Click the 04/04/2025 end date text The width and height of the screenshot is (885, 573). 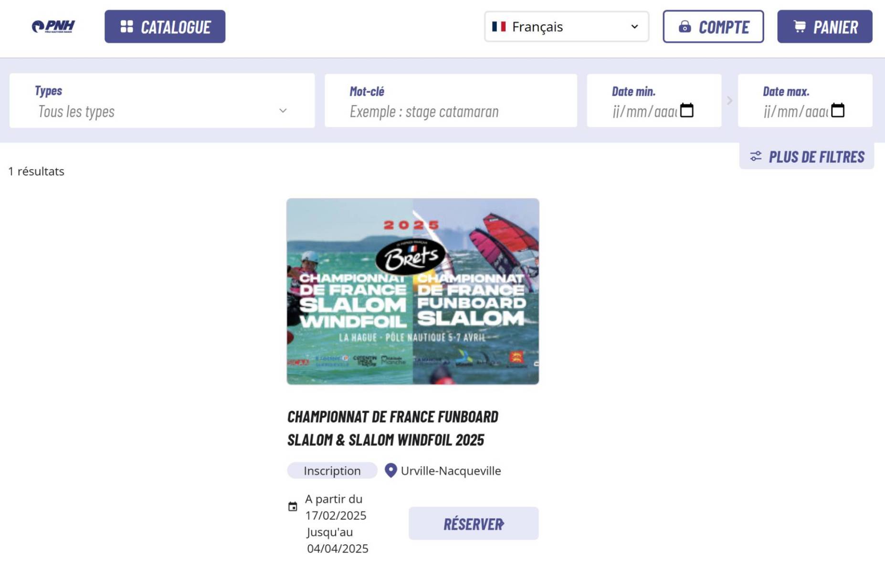[x=337, y=549]
